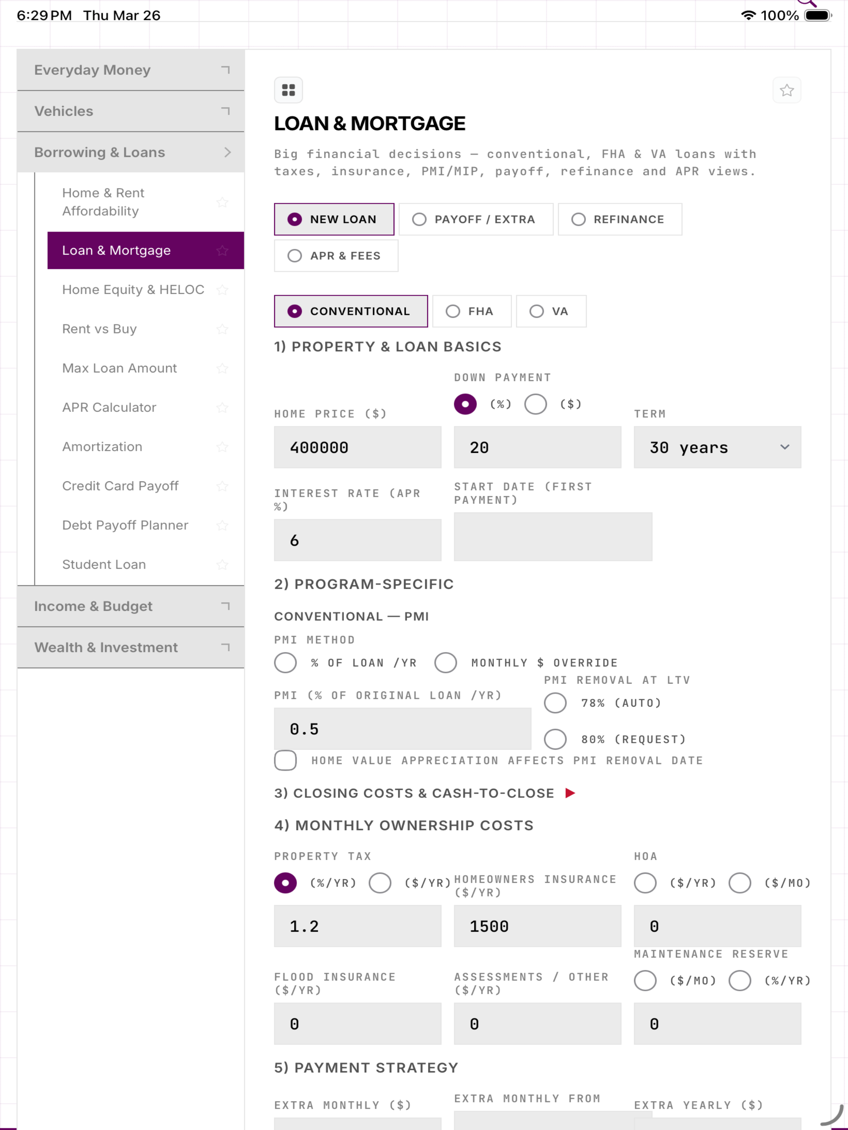Star the Student Loan item
Image resolution: width=848 pixels, height=1130 pixels.
click(222, 565)
